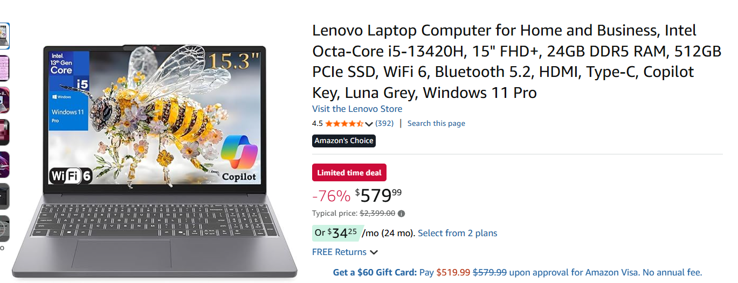Select the second pink product thumbnail
Screen dimensions: 738x283
click(x=4, y=68)
